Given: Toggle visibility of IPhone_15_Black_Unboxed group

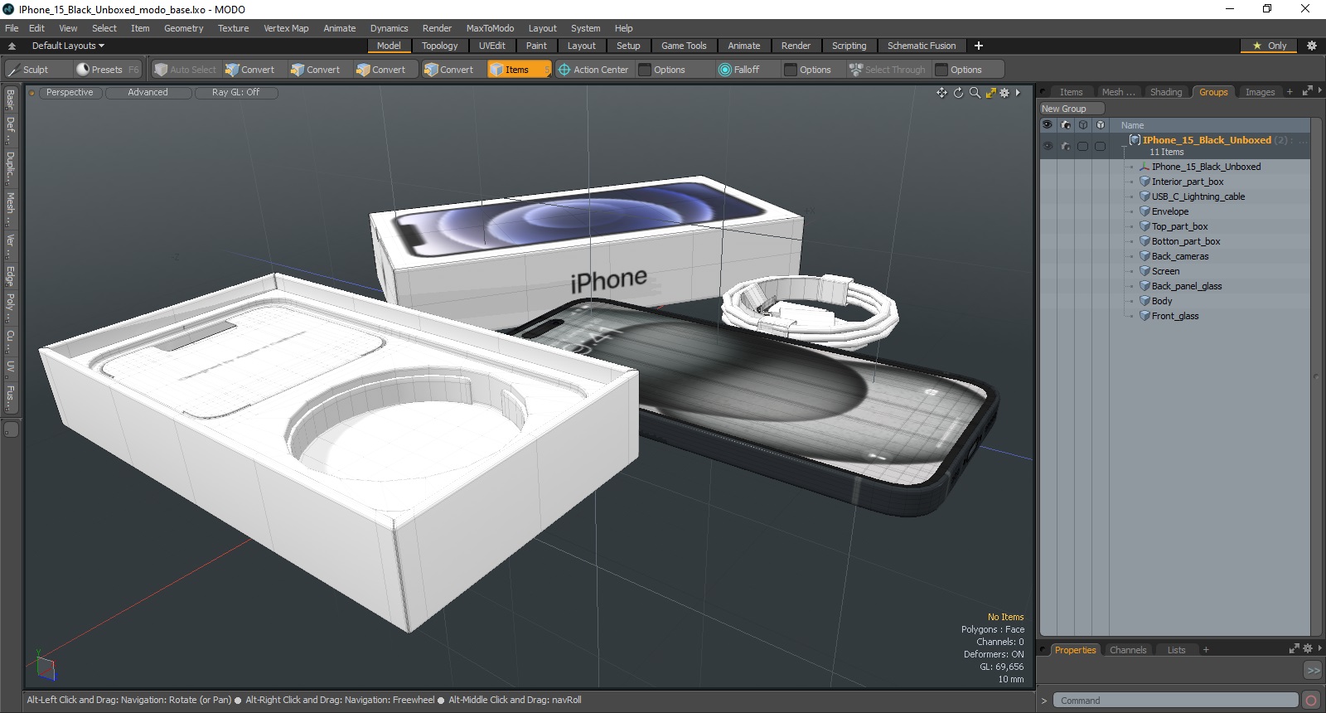Looking at the screenshot, I should coord(1048,146).
